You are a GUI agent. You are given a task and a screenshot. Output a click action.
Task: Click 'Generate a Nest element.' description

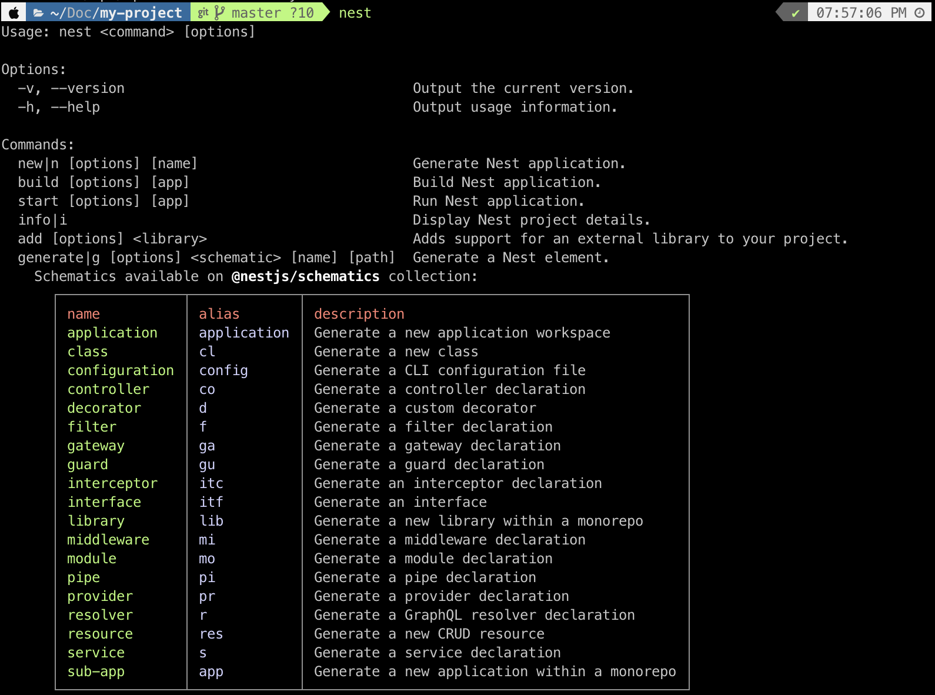click(511, 258)
